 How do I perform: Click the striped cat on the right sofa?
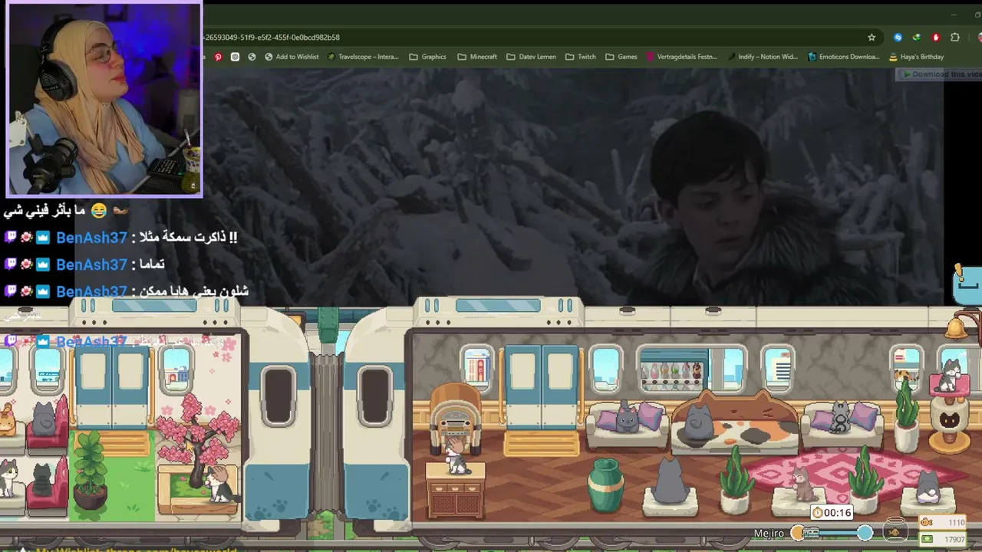pyautogui.click(x=841, y=419)
